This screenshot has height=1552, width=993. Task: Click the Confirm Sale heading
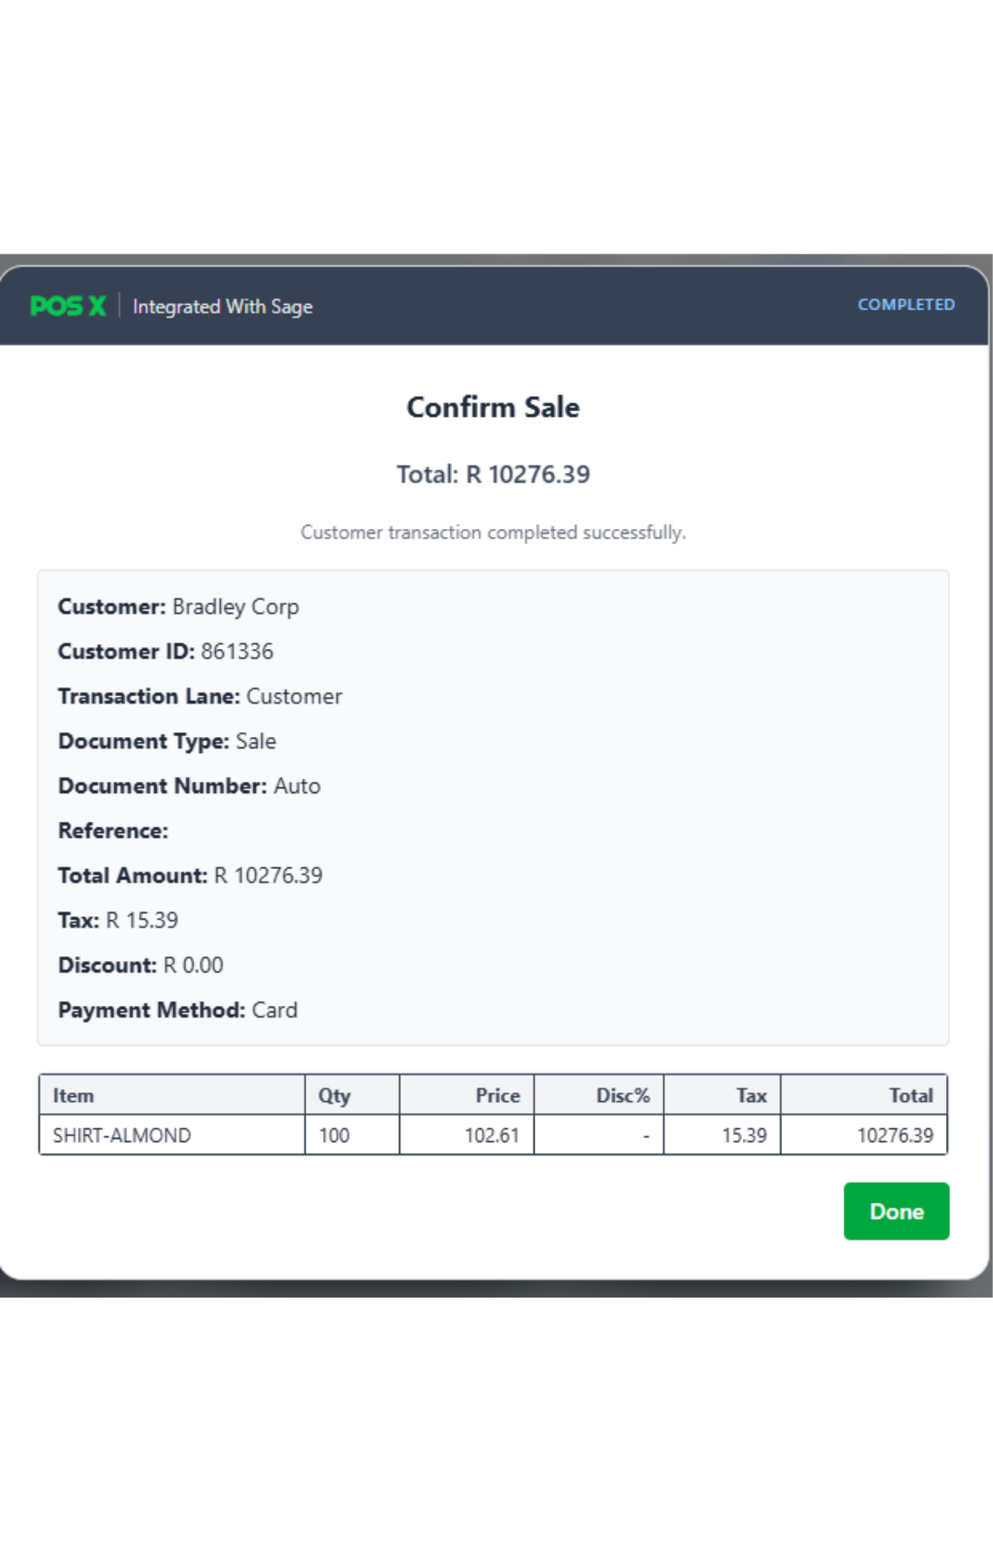493,407
